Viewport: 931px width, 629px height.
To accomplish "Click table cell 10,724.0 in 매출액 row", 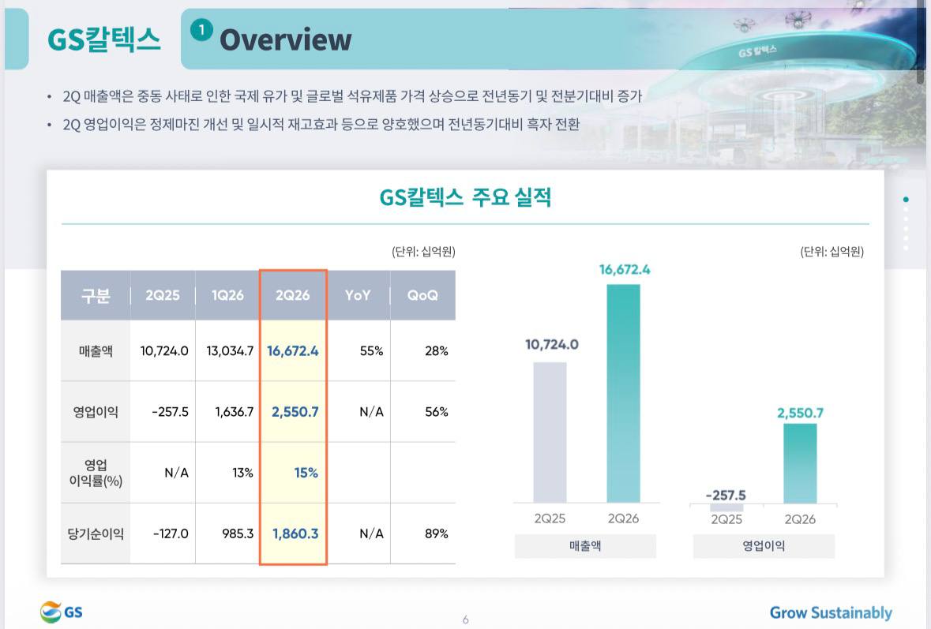I will pos(164,351).
